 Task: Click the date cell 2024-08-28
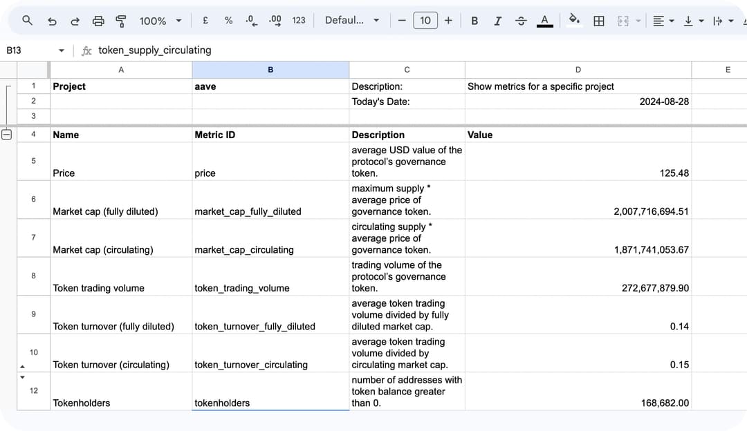578,102
